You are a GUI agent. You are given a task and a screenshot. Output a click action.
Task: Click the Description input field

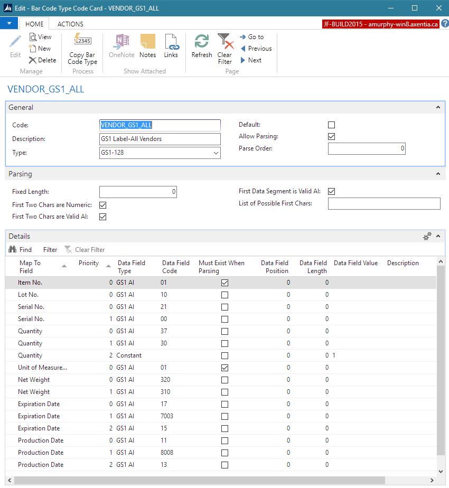[160, 139]
